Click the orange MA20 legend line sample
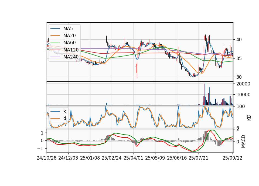259x186 pixels. point(55,36)
